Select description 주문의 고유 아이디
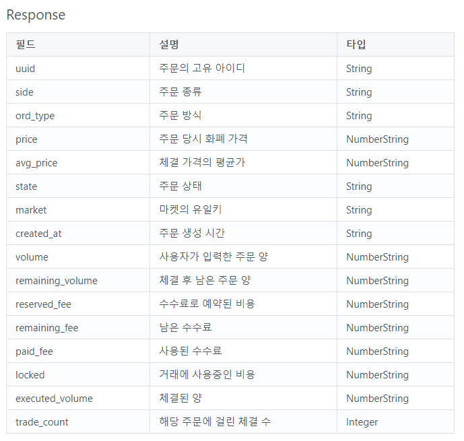 (x=202, y=68)
